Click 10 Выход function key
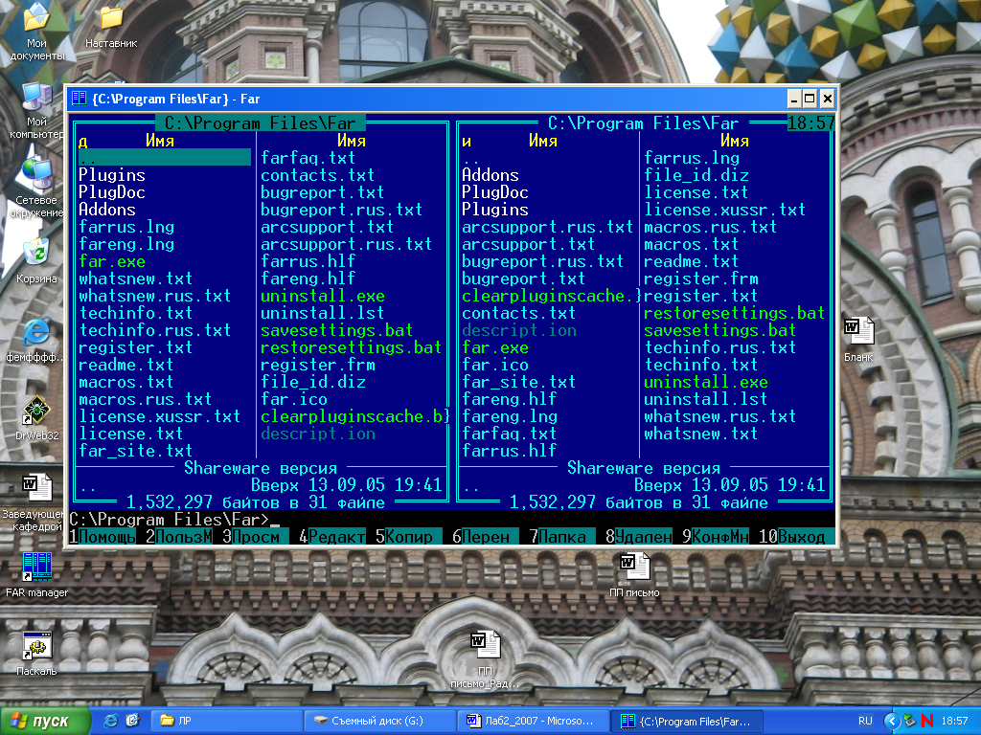 point(796,536)
